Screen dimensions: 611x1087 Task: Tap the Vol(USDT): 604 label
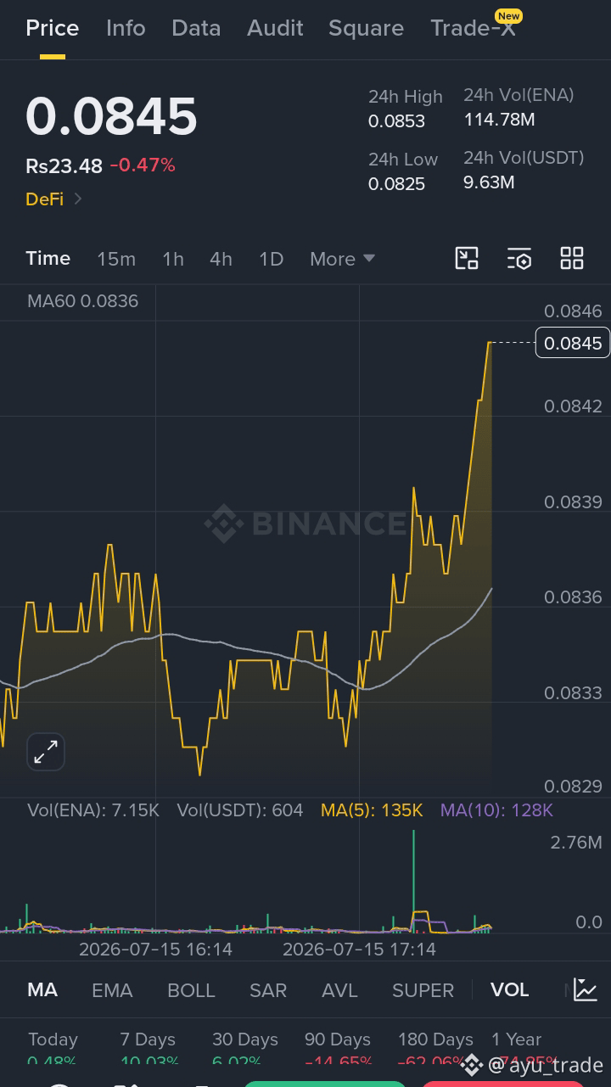coord(240,810)
